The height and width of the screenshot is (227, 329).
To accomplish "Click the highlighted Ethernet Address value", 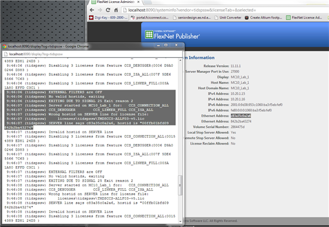I will [240, 116].
